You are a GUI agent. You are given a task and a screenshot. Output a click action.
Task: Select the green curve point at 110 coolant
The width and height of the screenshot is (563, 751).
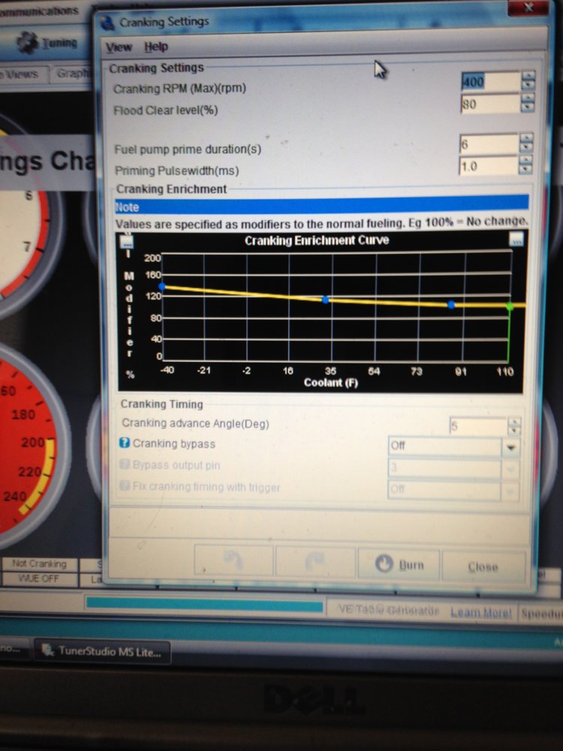(x=510, y=306)
